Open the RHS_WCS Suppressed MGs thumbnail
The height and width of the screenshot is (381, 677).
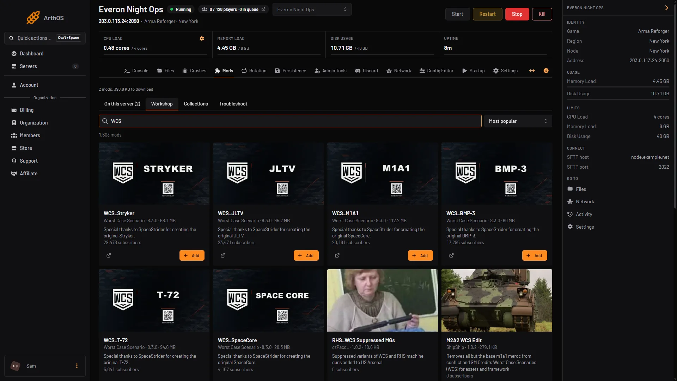[383, 300]
